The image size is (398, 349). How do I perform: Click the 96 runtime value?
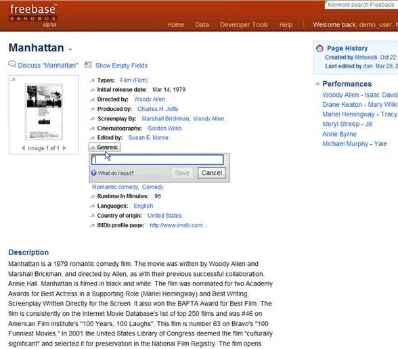pos(158,196)
